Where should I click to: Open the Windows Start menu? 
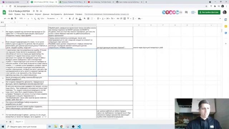(x=3, y=126)
